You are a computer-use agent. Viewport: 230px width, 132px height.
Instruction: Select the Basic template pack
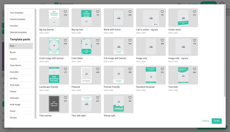pyautogui.click(x=21, y=46)
